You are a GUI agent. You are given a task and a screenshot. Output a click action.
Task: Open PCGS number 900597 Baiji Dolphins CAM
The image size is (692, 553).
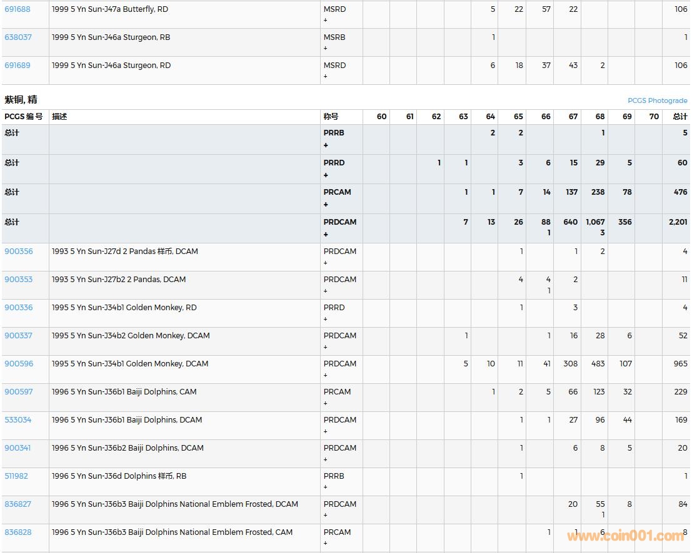tap(19, 392)
